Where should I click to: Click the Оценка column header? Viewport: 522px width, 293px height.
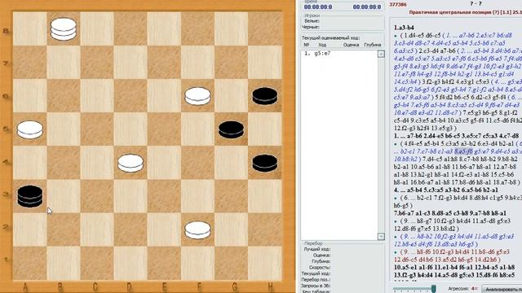[351, 45]
